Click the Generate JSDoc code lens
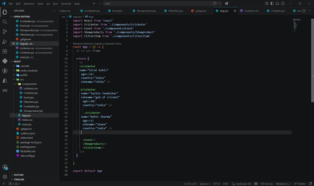 click(113, 44)
